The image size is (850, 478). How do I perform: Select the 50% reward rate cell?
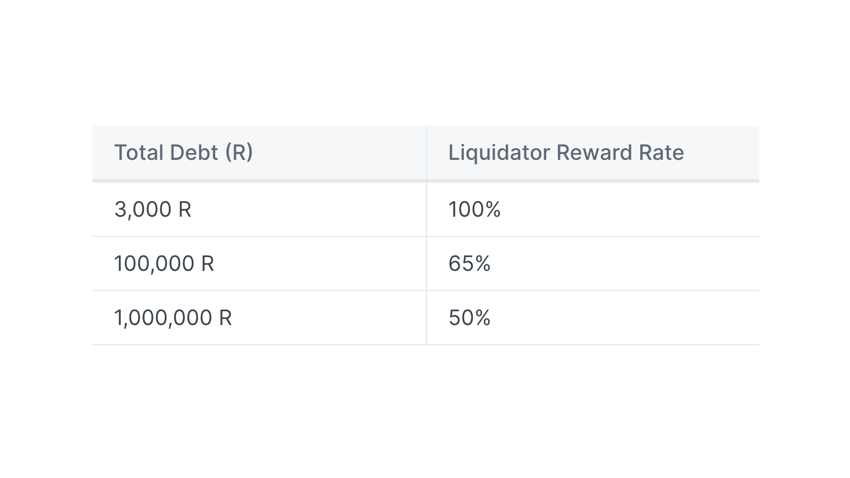click(593, 318)
